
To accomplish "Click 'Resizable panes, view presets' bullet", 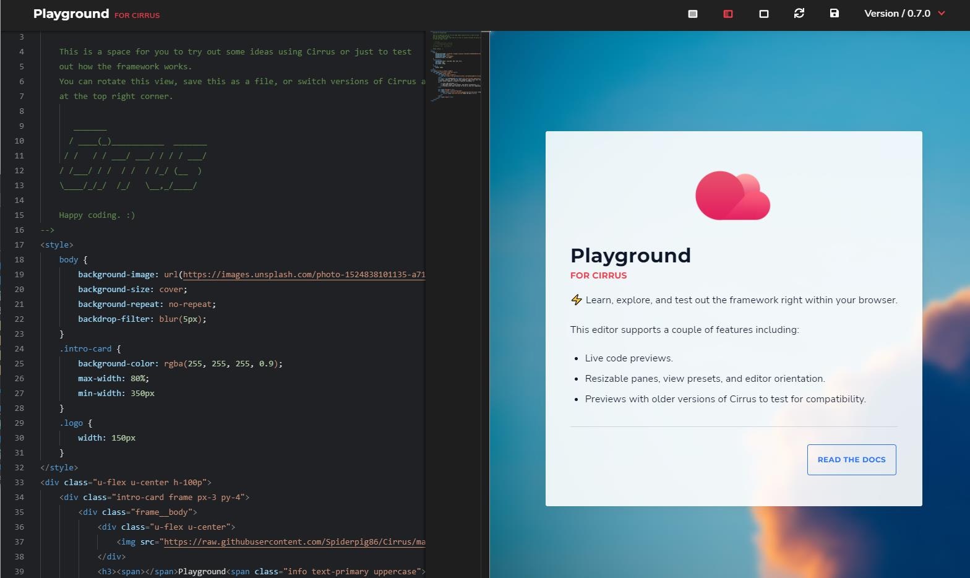I will tap(705, 379).
